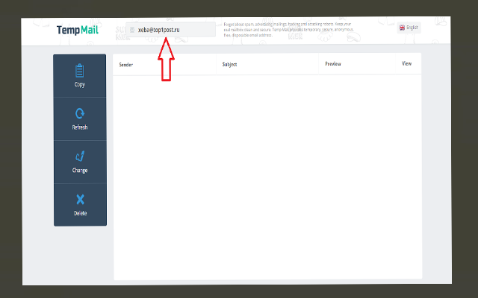The width and height of the screenshot is (478, 298).
Task: Select the Sender column header
Action: pyautogui.click(x=125, y=64)
